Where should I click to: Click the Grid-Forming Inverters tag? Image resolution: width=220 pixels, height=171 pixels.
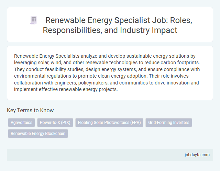(169, 123)
